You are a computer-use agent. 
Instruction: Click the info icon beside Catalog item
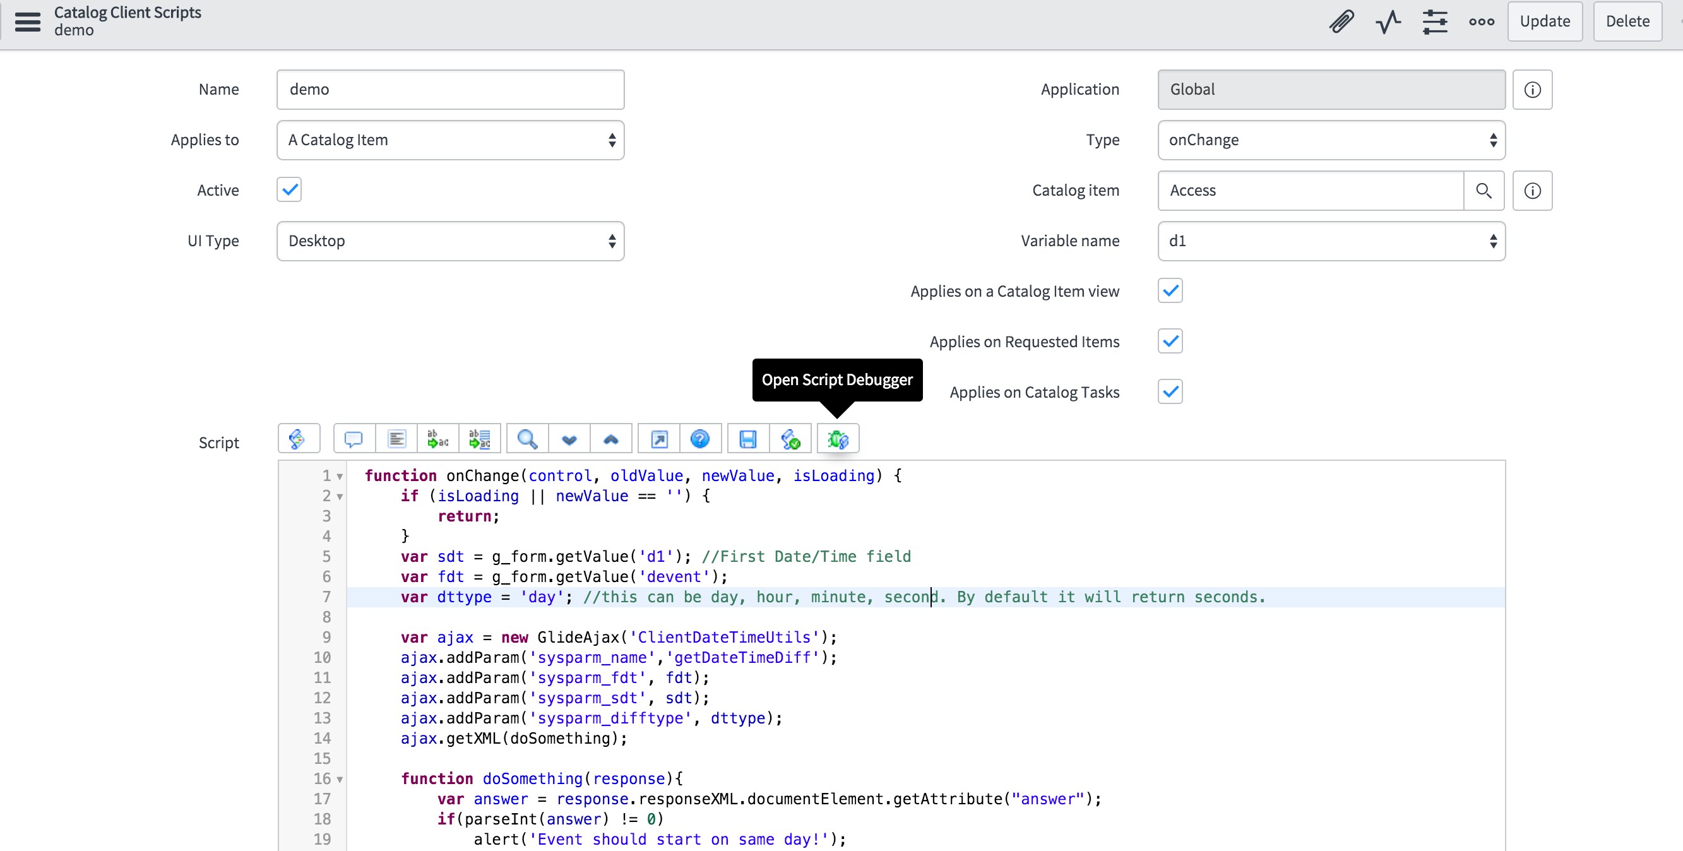[1532, 191]
